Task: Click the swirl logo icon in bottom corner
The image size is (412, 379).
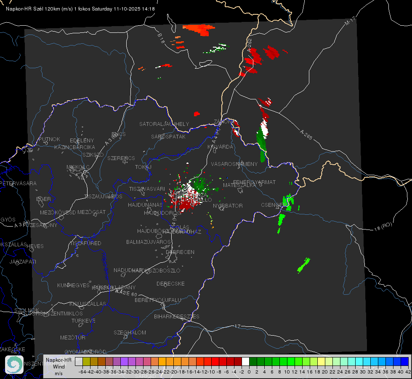Action: coord(14,365)
